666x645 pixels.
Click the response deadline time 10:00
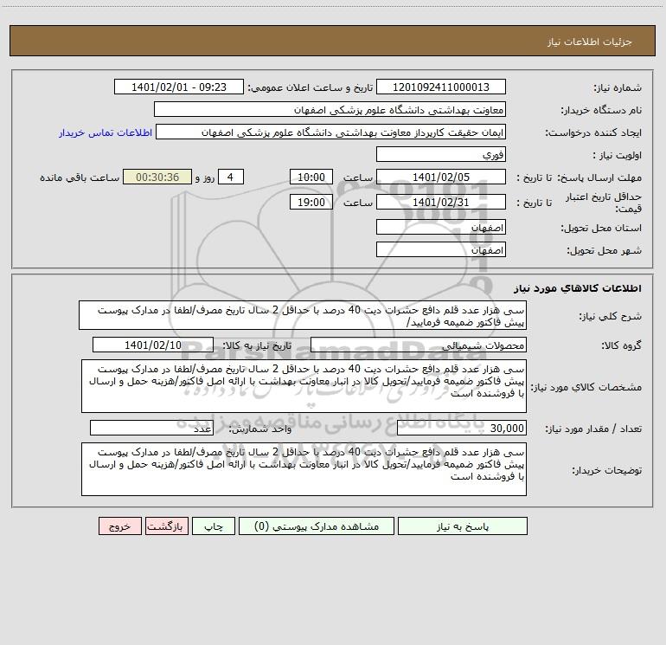tap(311, 177)
